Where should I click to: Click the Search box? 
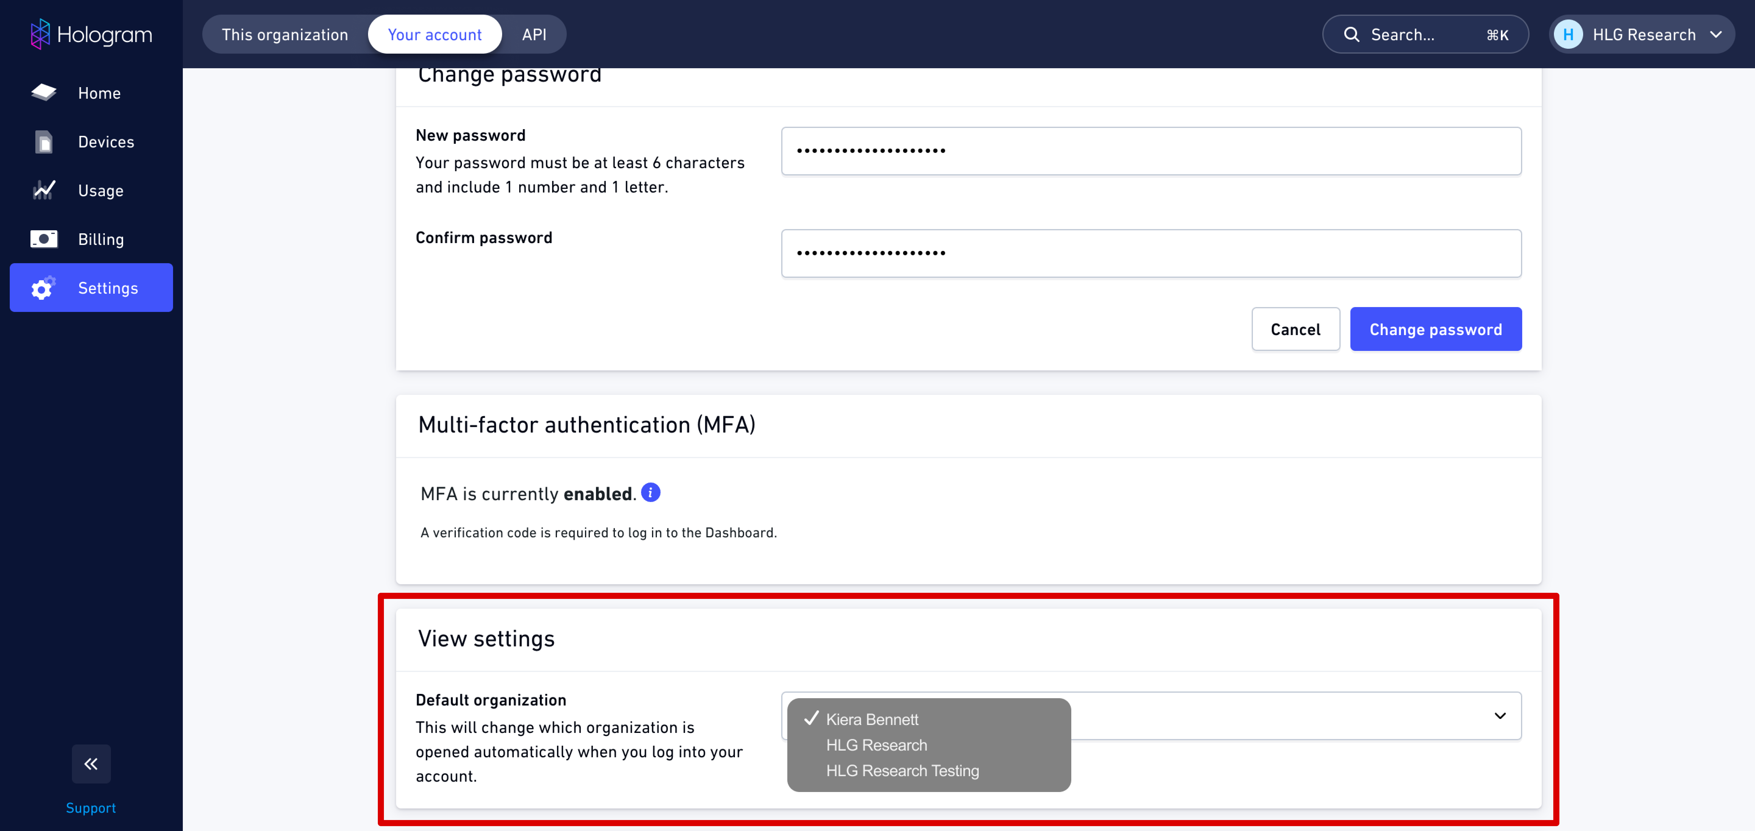click(x=1425, y=34)
